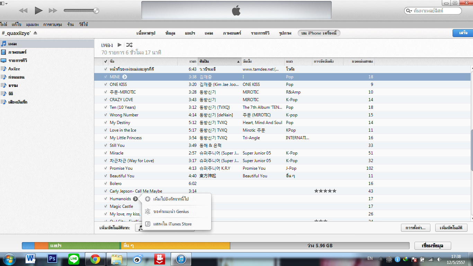Uncheck the My Destiny song checkbox
This screenshot has width=473, height=266.
106,123
